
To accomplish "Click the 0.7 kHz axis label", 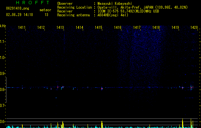I will pyautogui.click(x=3, y=106).
